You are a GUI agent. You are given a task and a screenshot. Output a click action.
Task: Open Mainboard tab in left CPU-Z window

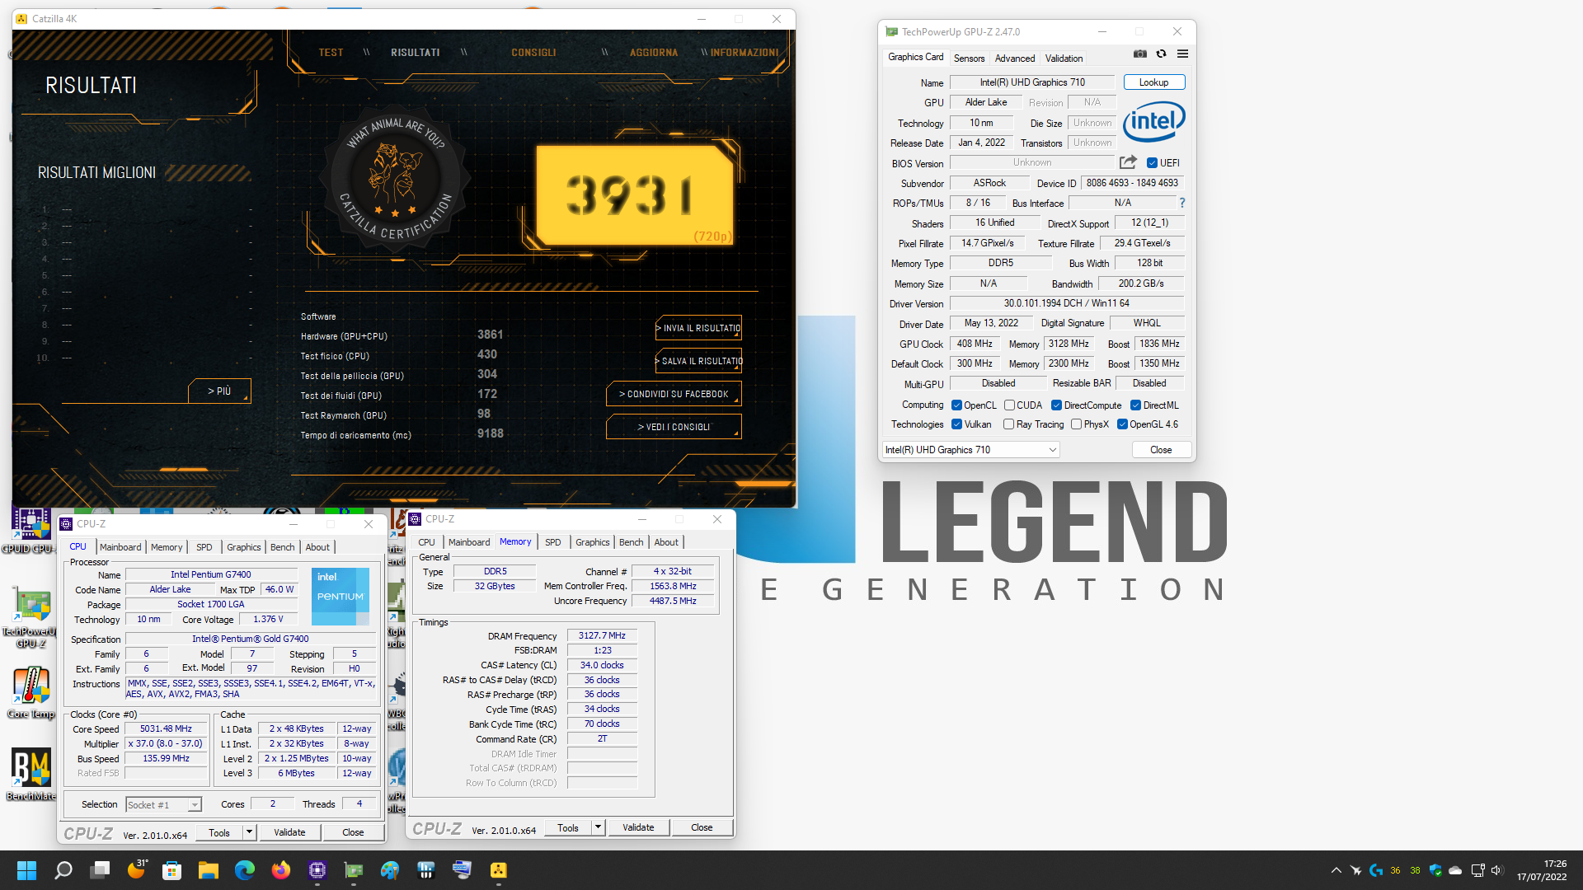pos(120,547)
